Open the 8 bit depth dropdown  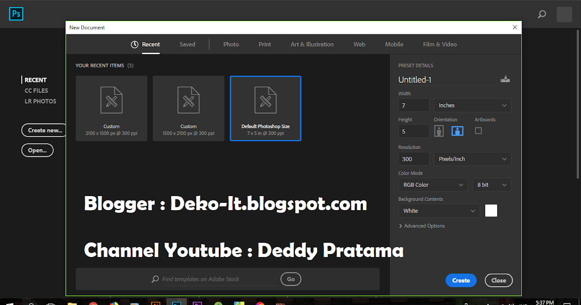pos(492,185)
